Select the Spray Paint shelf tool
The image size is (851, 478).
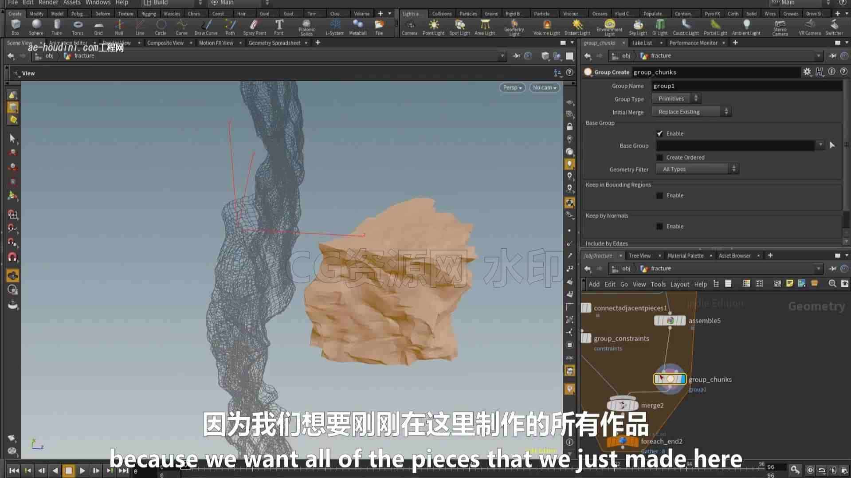[x=255, y=27]
